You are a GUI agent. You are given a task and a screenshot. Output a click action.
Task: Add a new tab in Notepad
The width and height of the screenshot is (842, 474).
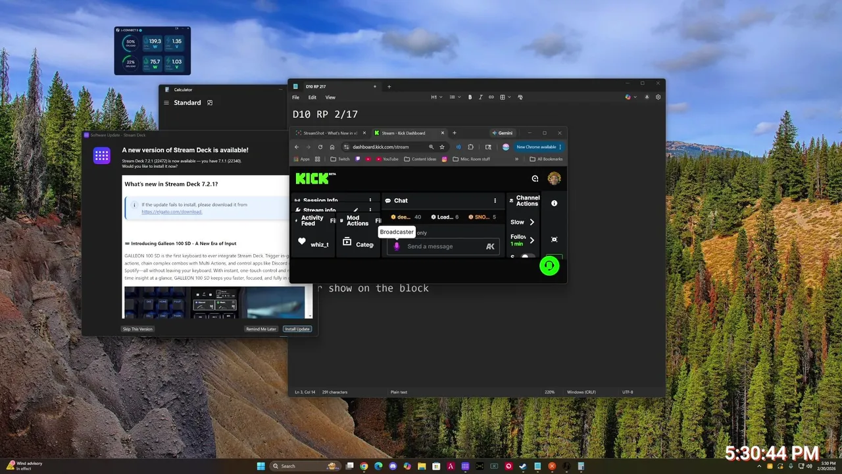(389, 86)
